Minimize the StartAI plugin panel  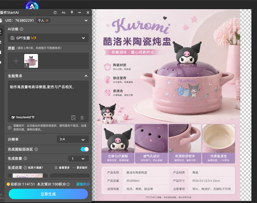[80, 13]
